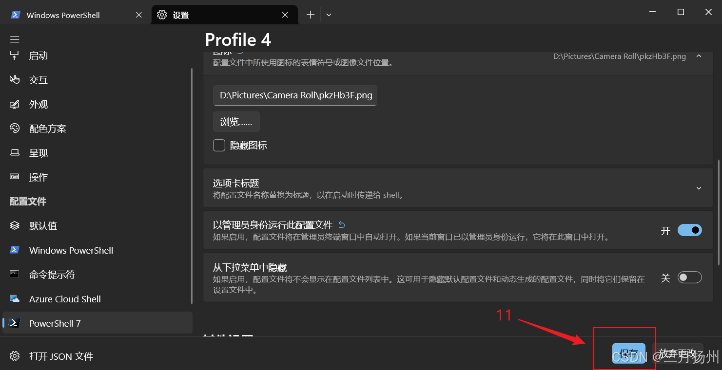Open the new tab dropdown arrow
722x370 pixels.
click(x=328, y=15)
